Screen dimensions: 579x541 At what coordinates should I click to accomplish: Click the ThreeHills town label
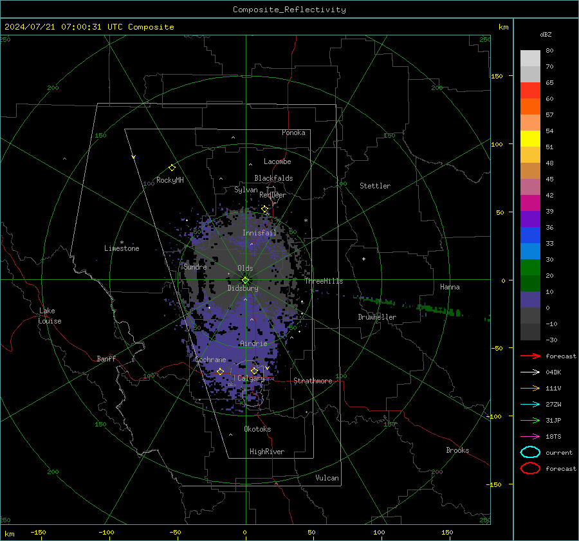click(324, 281)
